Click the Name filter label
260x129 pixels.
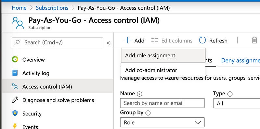[x=127, y=93]
